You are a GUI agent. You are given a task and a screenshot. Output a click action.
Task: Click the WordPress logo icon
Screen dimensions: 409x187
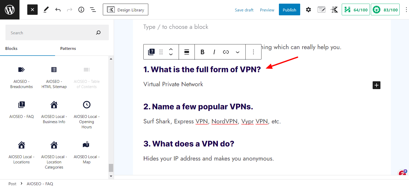click(x=10, y=10)
